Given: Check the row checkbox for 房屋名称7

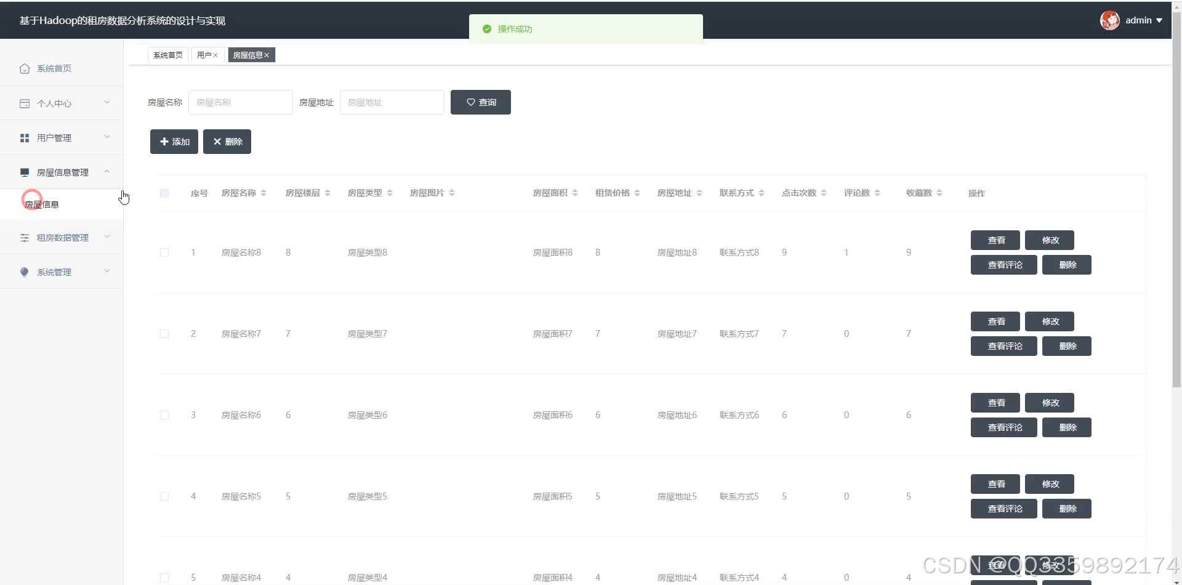Looking at the screenshot, I should [164, 334].
